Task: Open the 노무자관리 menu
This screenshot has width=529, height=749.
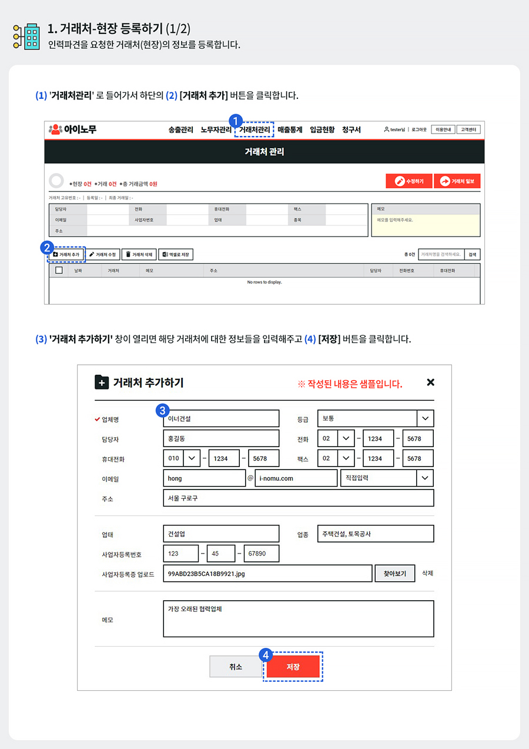Action: pos(216,129)
